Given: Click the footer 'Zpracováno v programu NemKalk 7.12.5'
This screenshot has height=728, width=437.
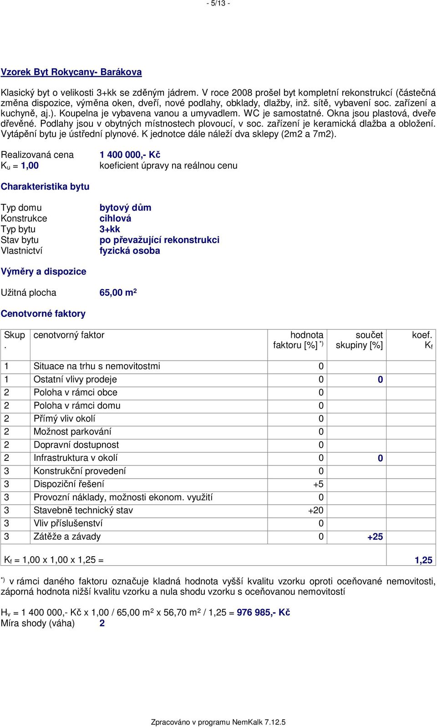Looking at the screenshot, I should tap(218, 722).
